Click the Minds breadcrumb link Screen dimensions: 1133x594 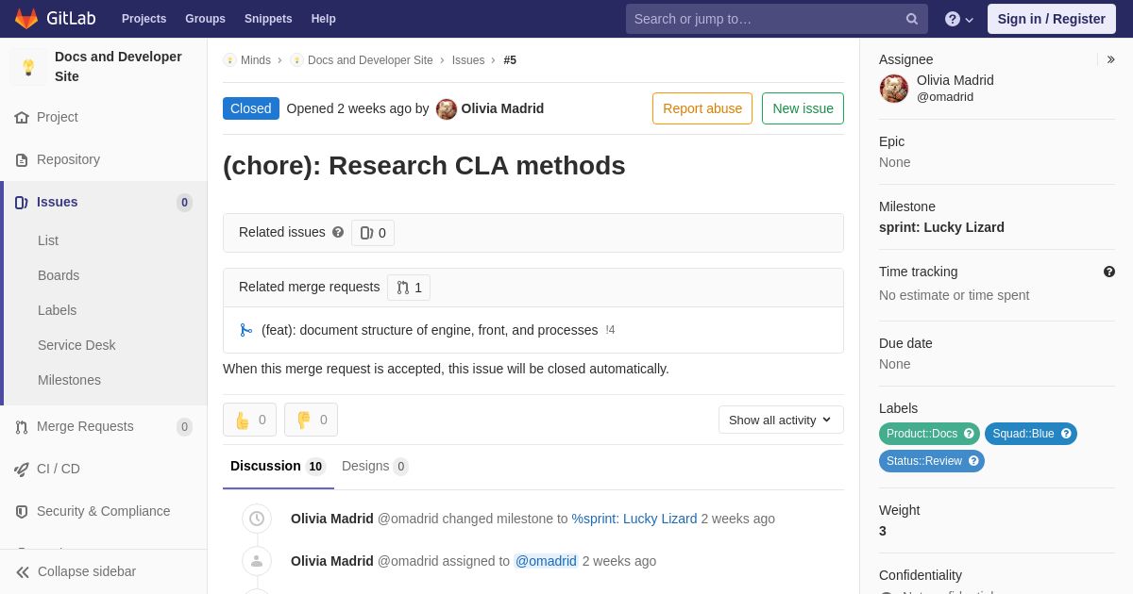(256, 60)
